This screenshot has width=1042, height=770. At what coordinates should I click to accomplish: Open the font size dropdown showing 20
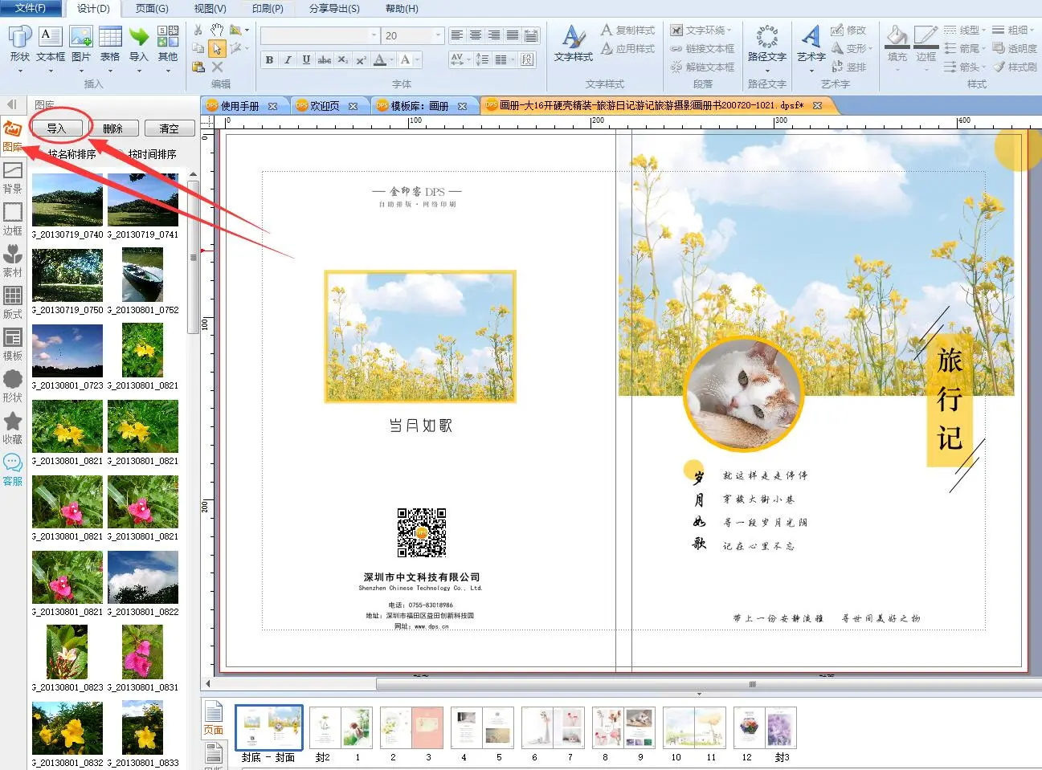click(439, 35)
